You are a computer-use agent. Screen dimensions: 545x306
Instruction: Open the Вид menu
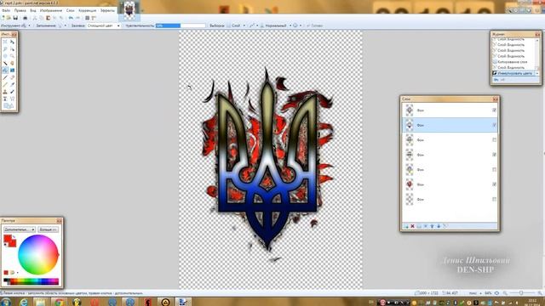[33, 10]
